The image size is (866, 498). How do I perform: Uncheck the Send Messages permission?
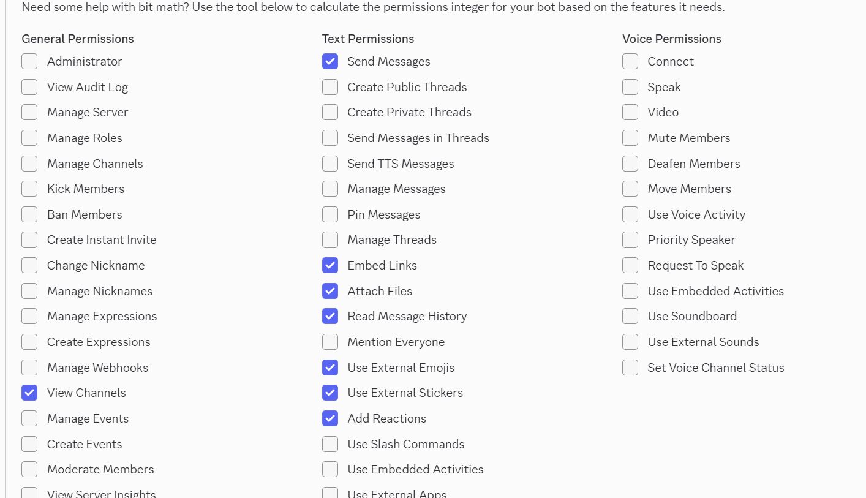pos(330,61)
